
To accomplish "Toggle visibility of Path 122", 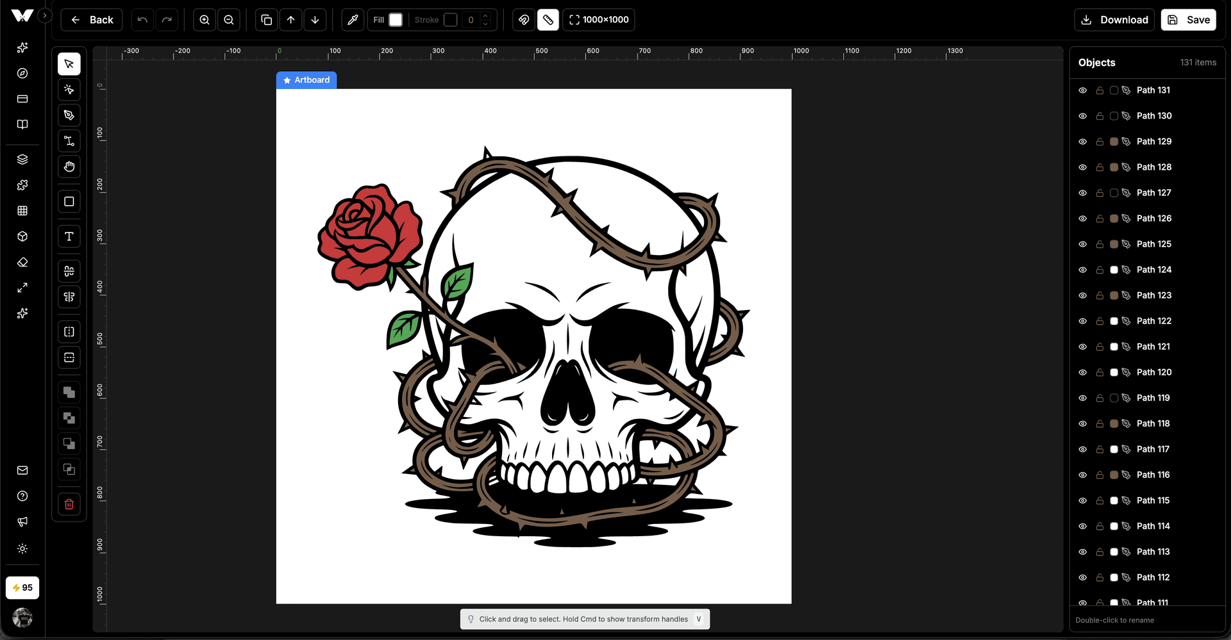I will [x=1083, y=321].
